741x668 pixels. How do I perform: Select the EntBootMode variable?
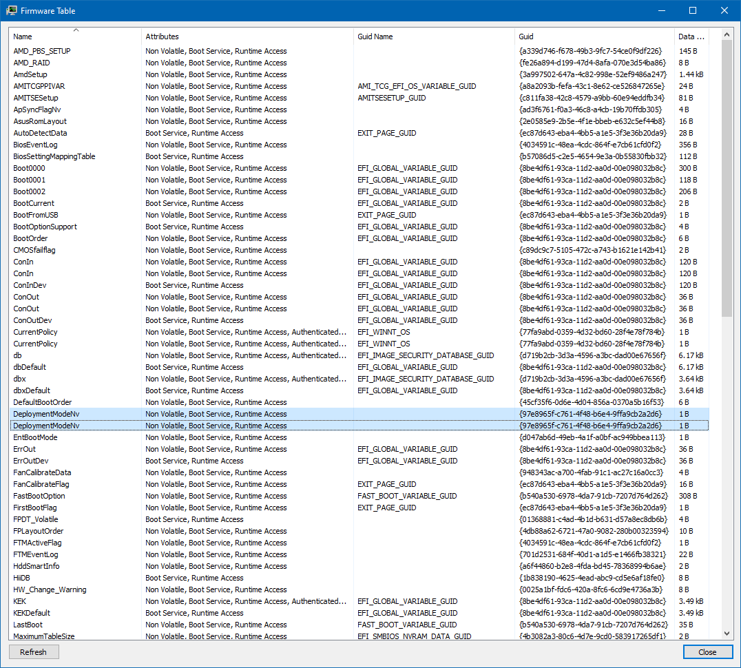(359, 437)
